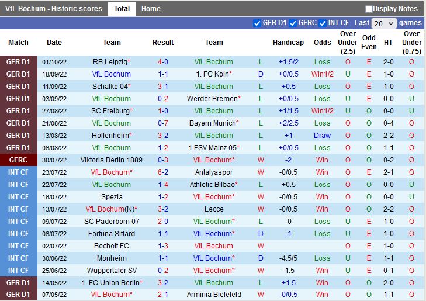426x301 pixels.
Task: Select Win1/2 odds in 1. FC Koln row
Action: (x=322, y=74)
